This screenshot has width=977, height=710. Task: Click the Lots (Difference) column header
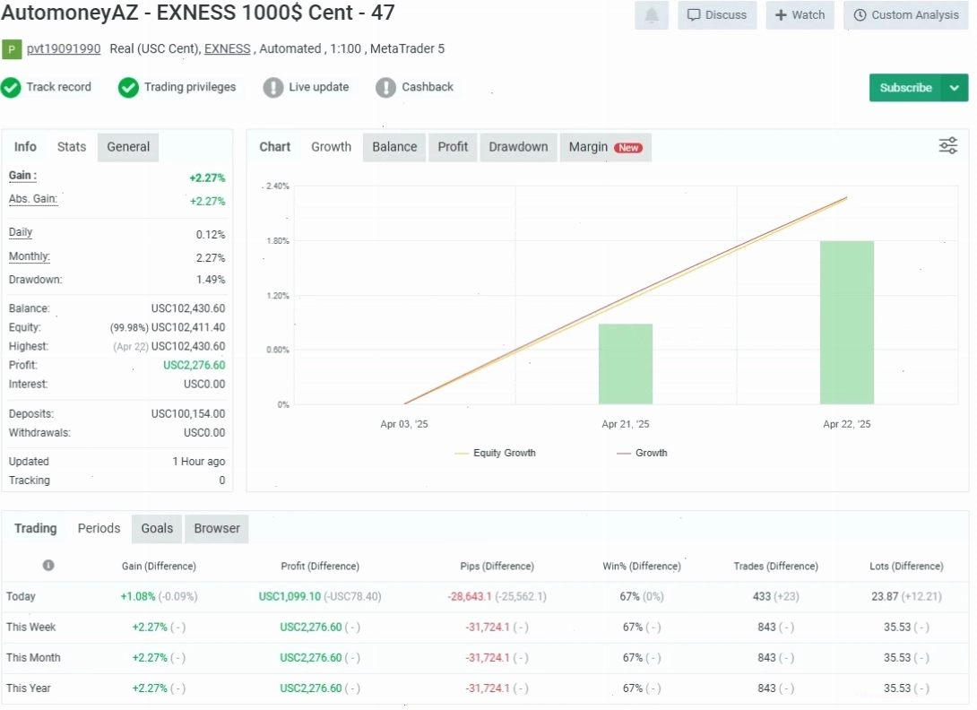(906, 566)
